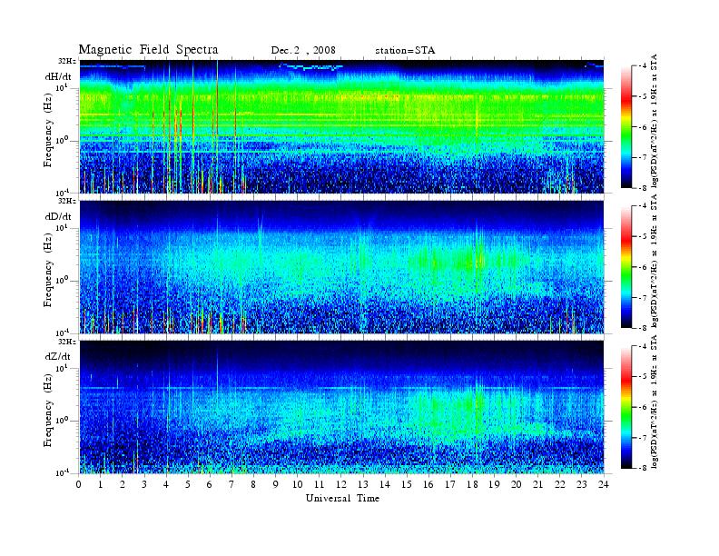Select the date text "Dec. 2 , 2008"

tap(303, 51)
